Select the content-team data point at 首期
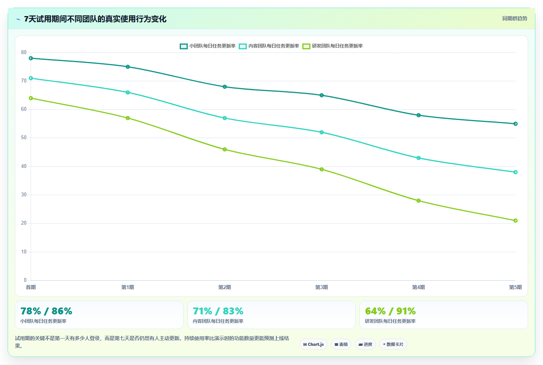 [x=31, y=78]
